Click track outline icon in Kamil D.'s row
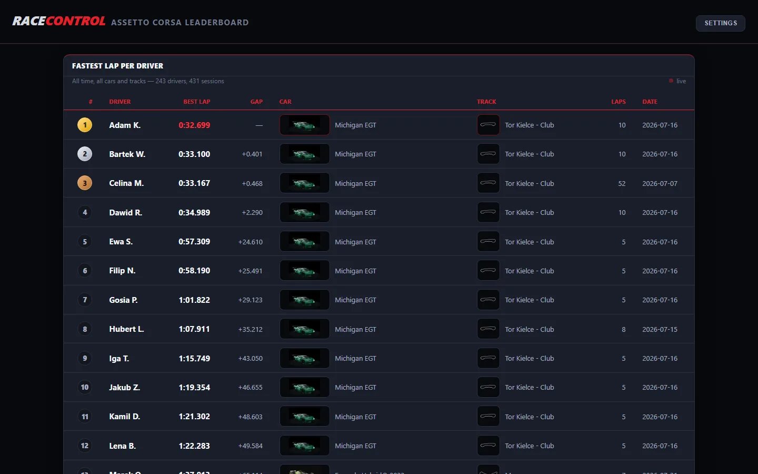 [x=488, y=417]
